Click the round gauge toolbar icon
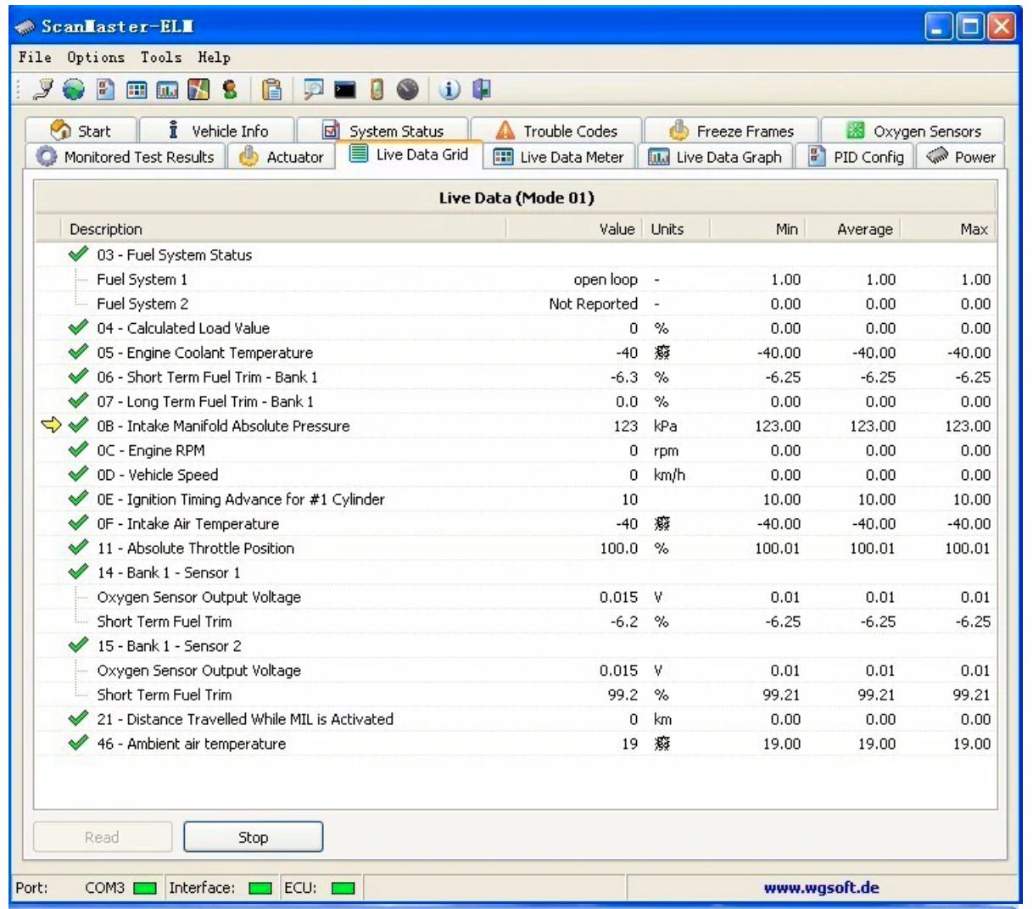The width and height of the screenshot is (1033, 909). pos(408,89)
